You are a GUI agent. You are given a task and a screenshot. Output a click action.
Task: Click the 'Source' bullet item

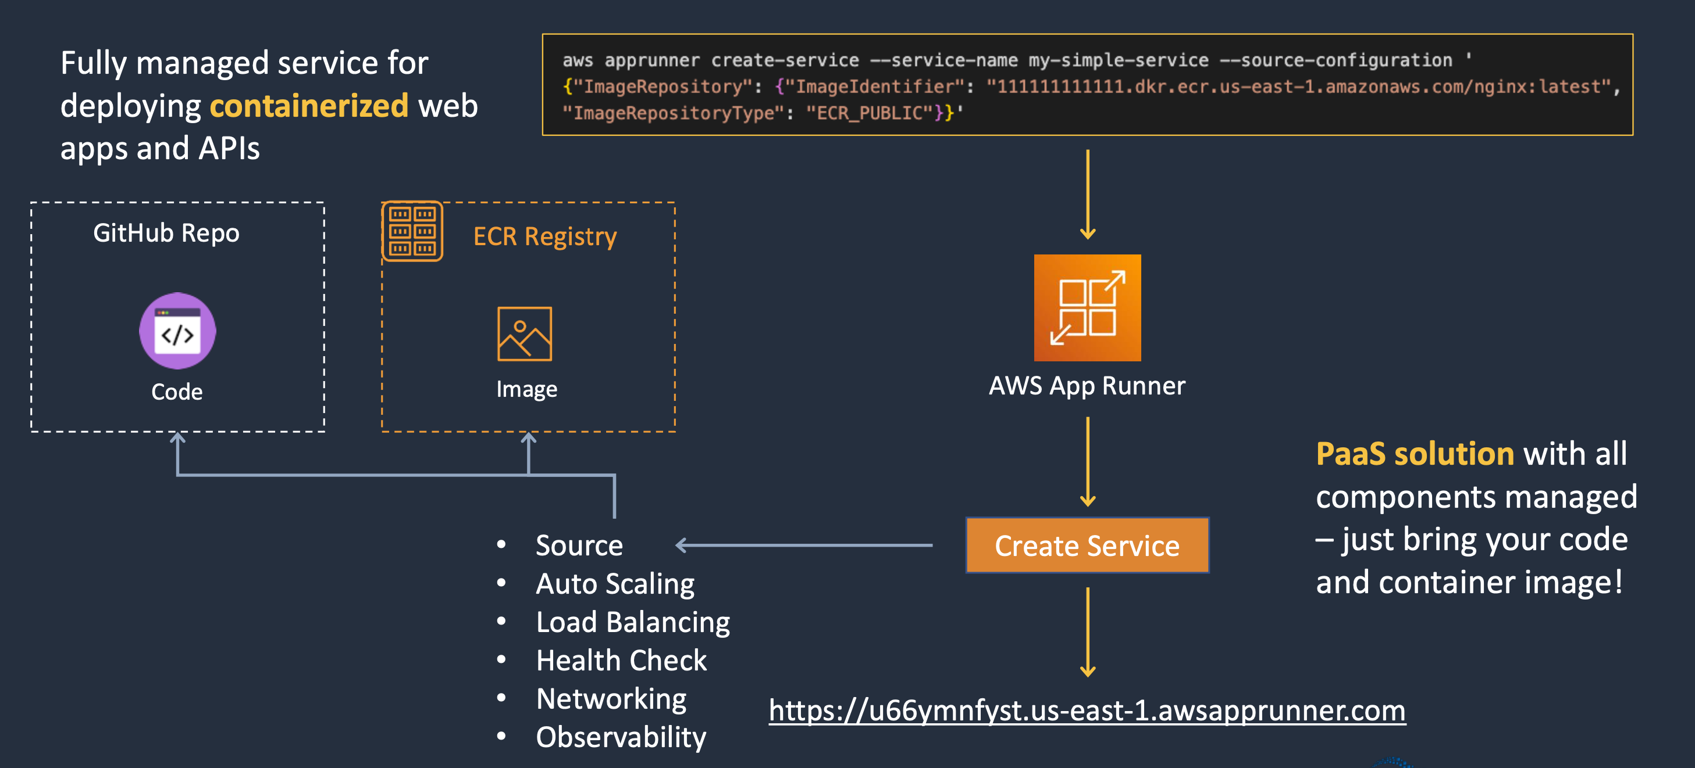click(x=579, y=546)
